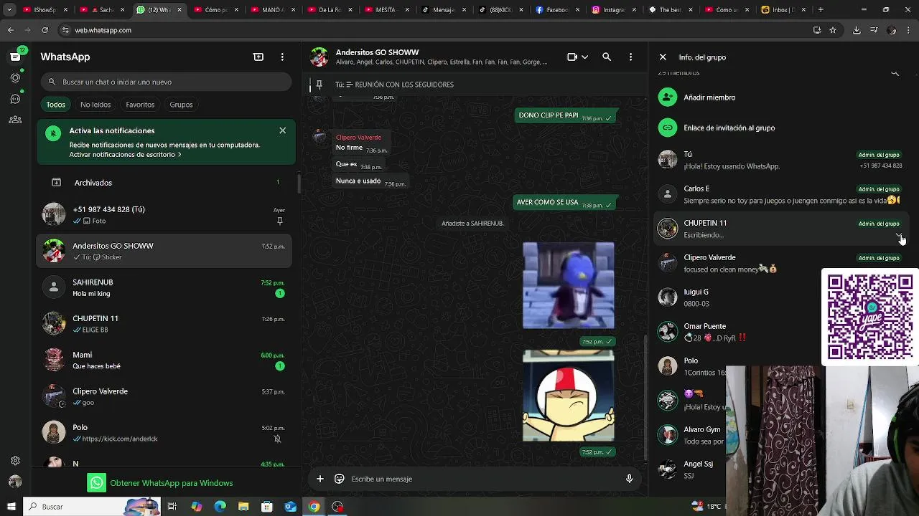Select the Favoritos chat filter
Screen dimensions: 919x516
click(140, 105)
